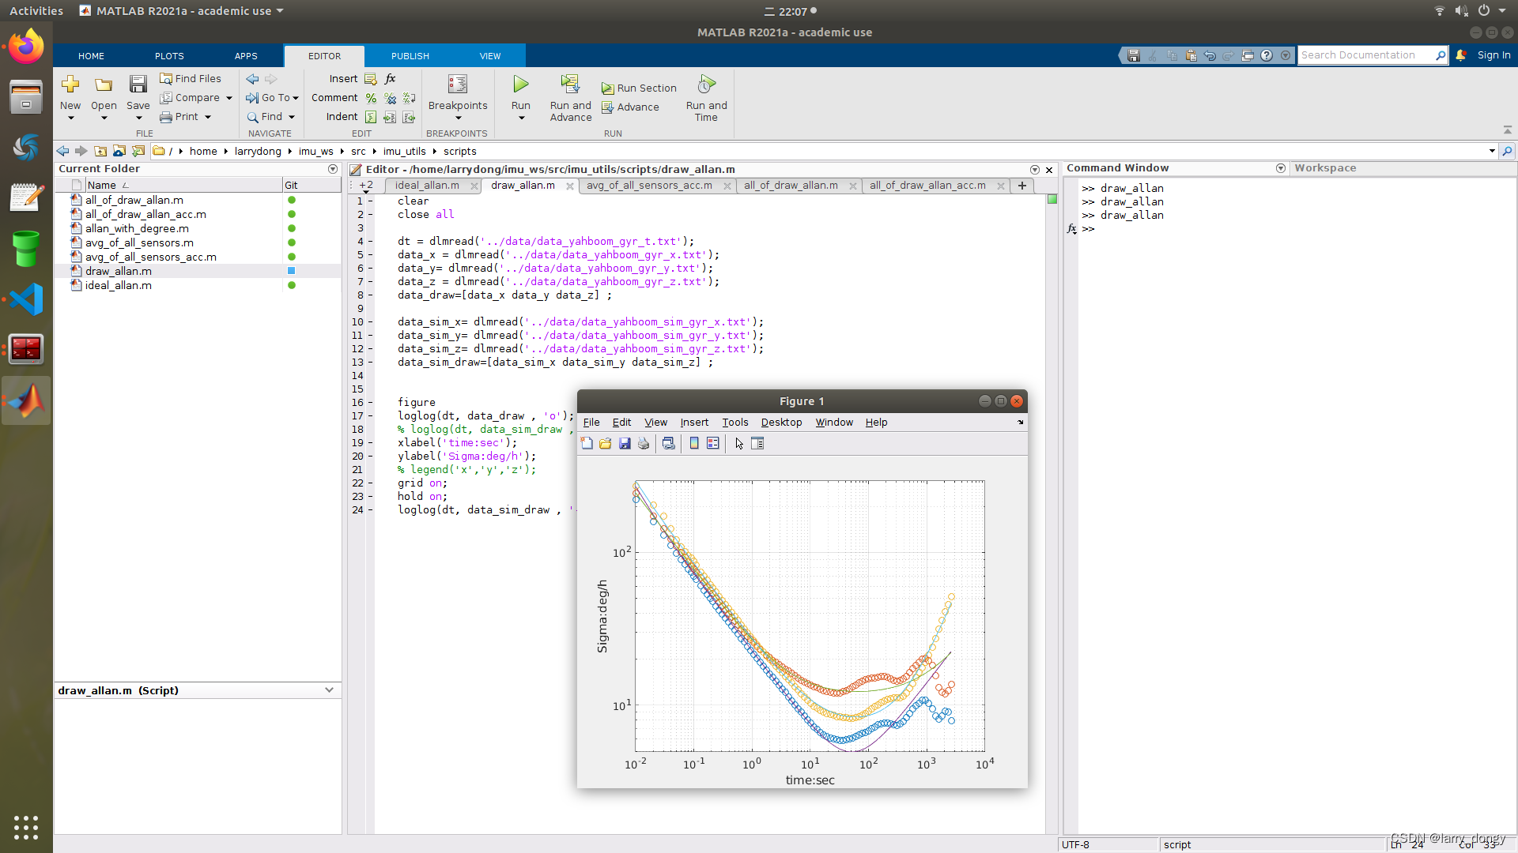Image resolution: width=1518 pixels, height=853 pixels.
Task: Click the Comment code icon (%)
Action: click(369, 98)
